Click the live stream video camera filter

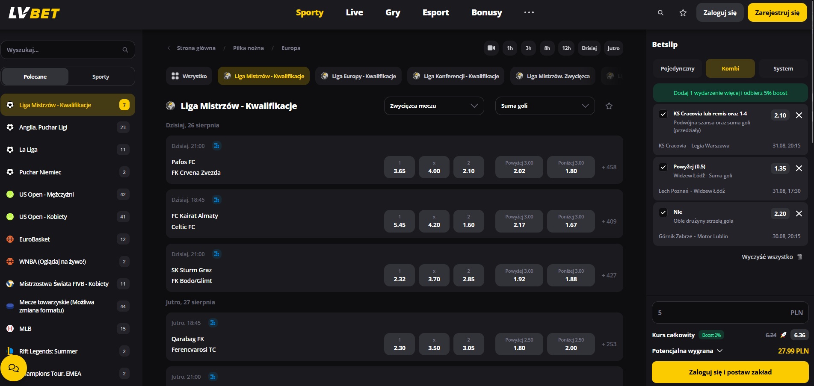pyautogui.click(x=491, y=48)
